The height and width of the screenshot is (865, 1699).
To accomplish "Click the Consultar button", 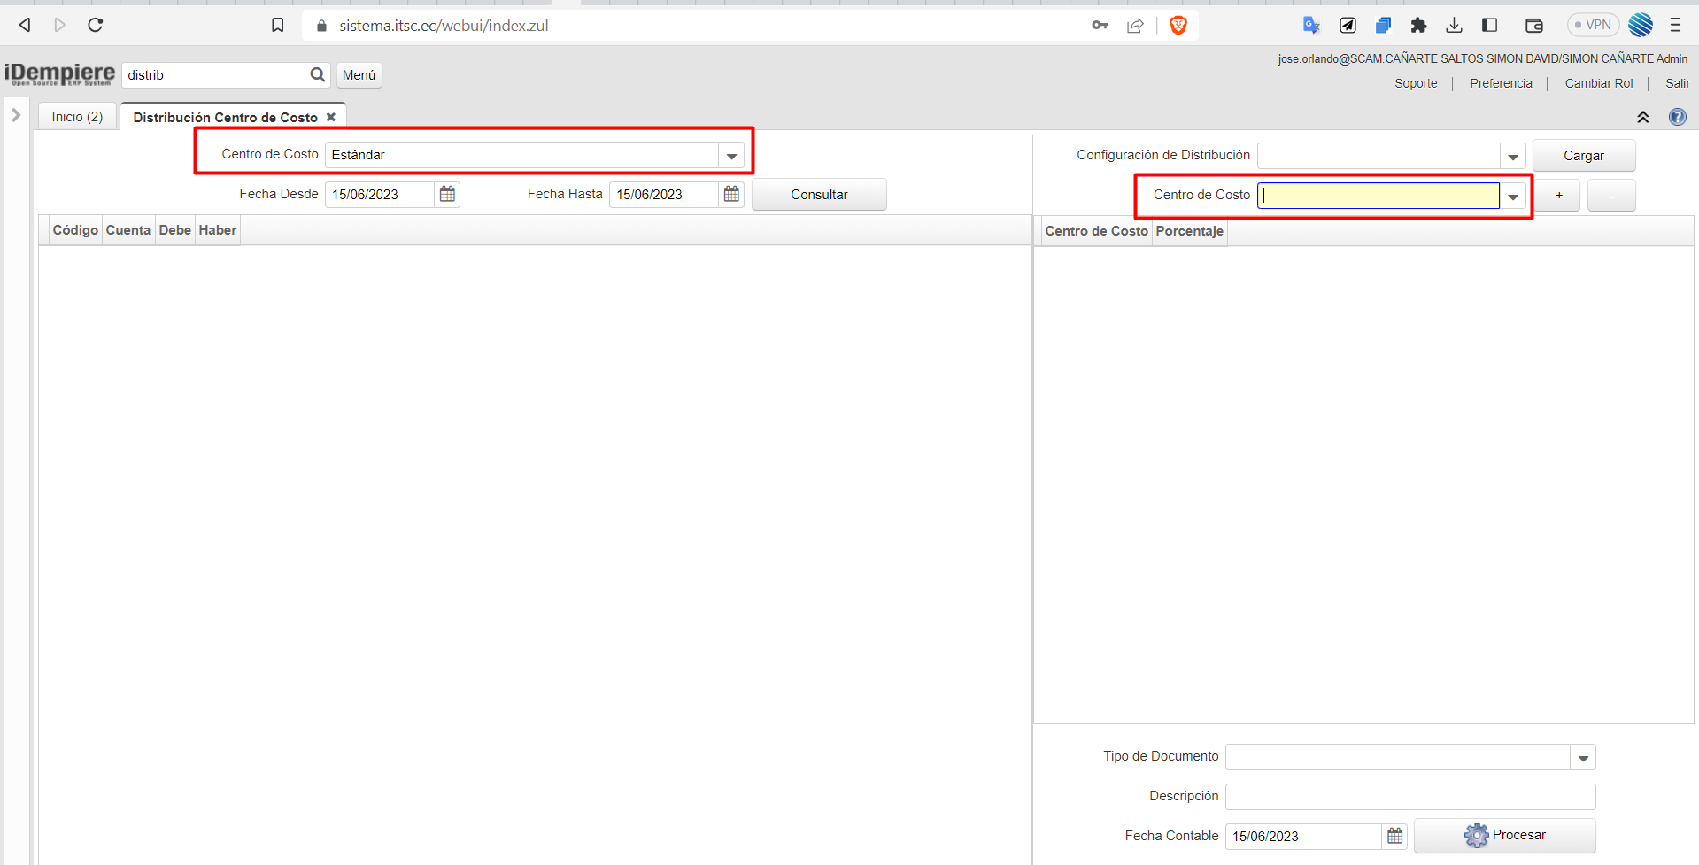I will tap(818, 195).
